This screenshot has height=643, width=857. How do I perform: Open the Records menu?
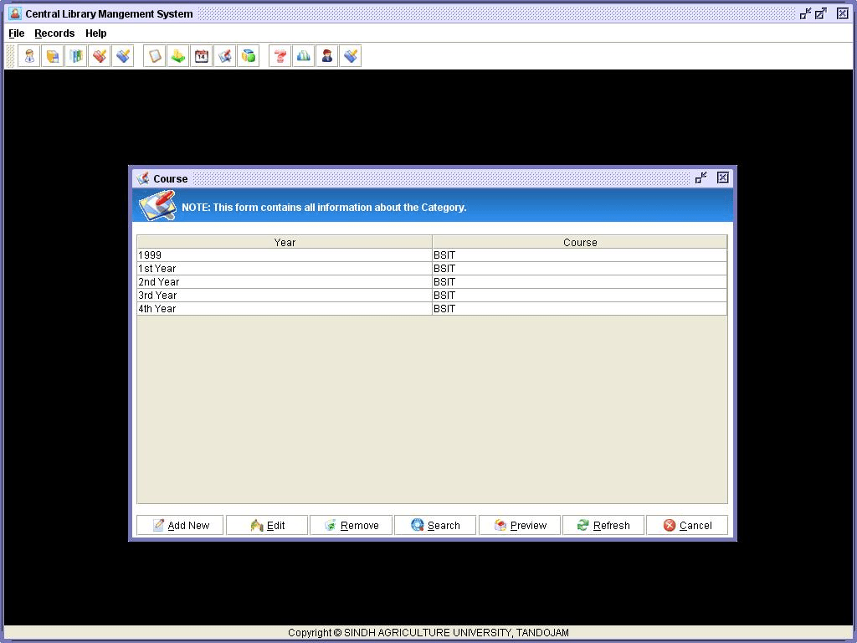[x=54, y=33]
